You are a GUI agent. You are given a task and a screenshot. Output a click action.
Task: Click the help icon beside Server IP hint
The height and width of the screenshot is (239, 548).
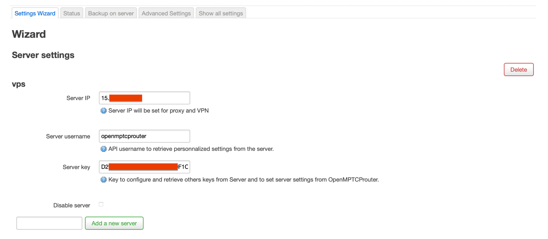pos(103,110)
